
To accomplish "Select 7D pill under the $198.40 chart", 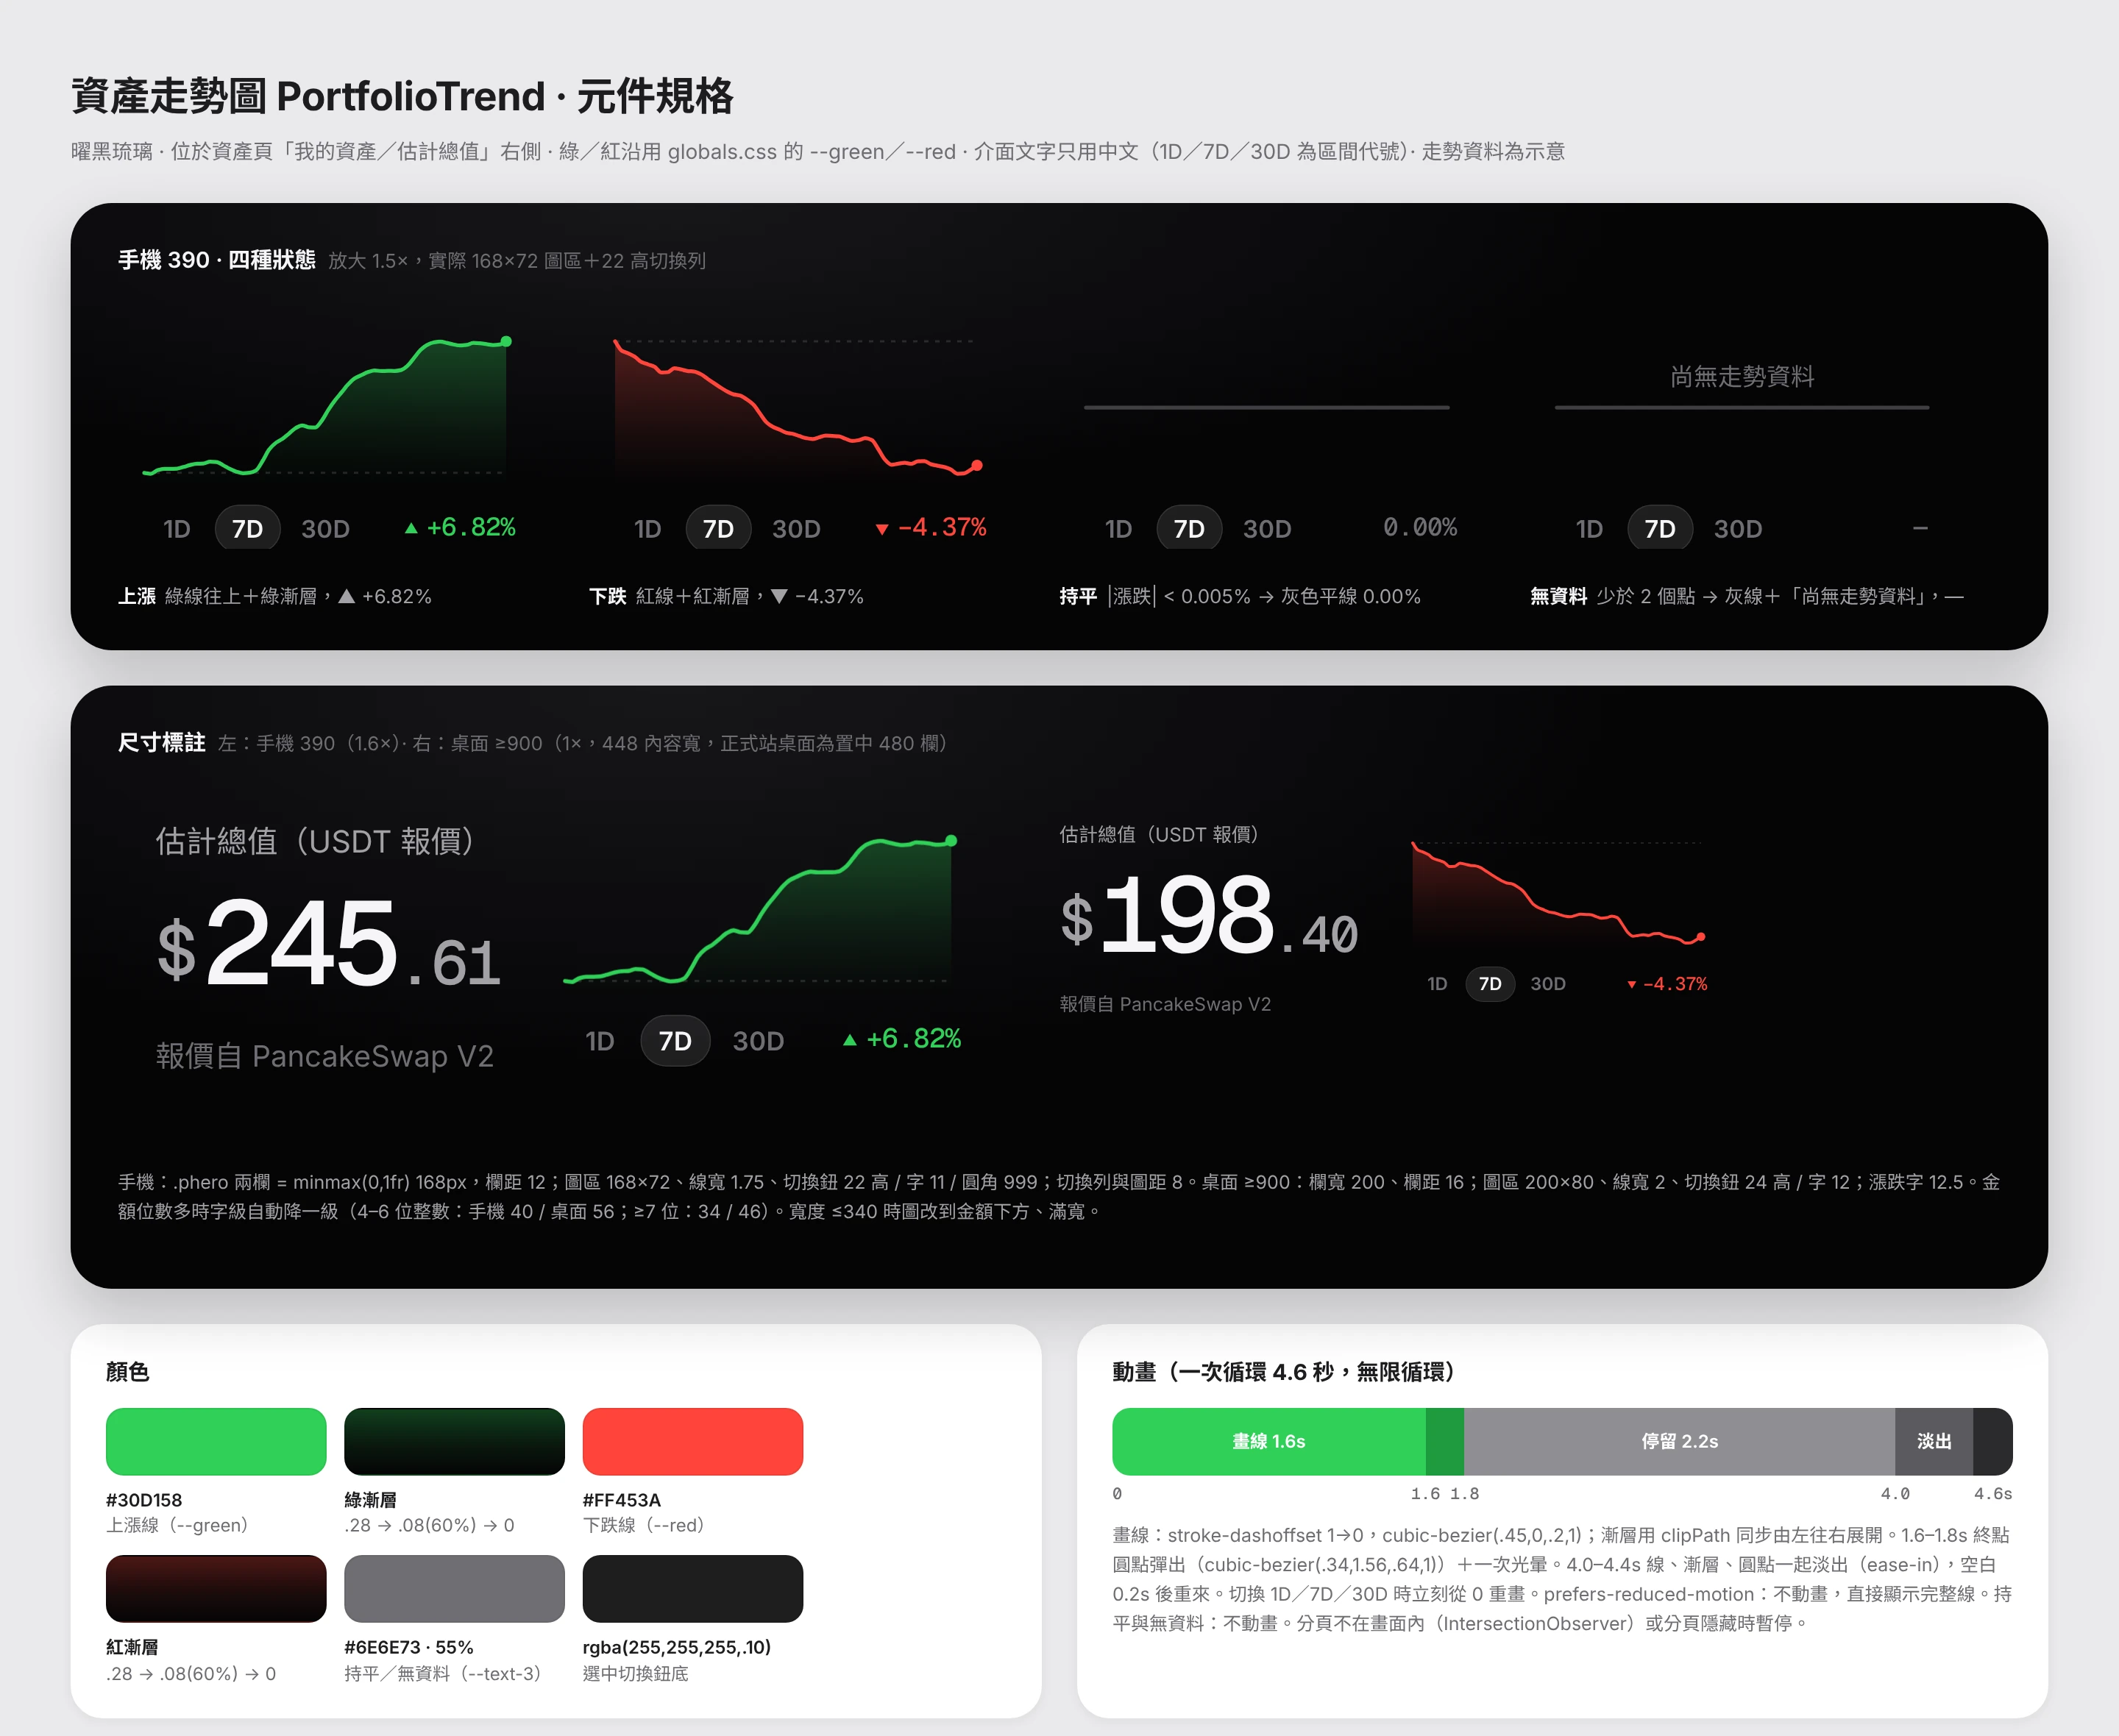I will [x=1490, y=984].
